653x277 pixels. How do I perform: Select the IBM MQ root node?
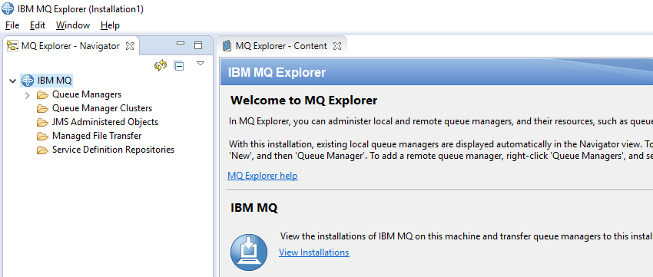(55, 81)
